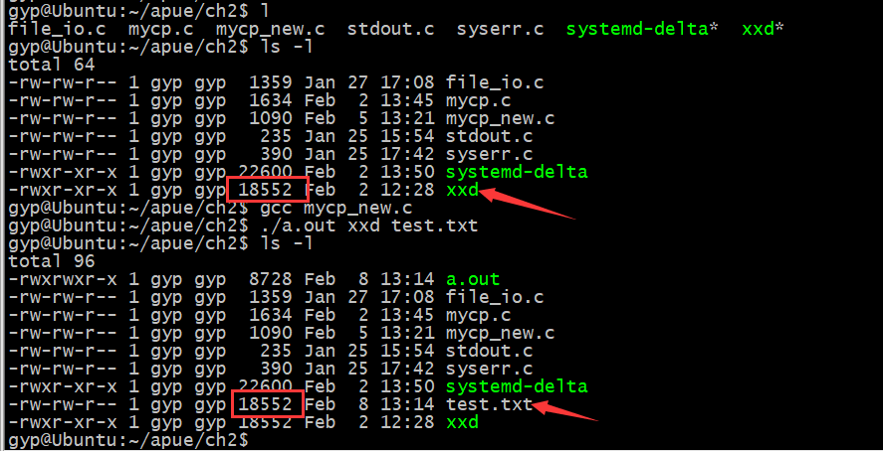Click syserr.c name in the total 96 listing

(490, 369)
